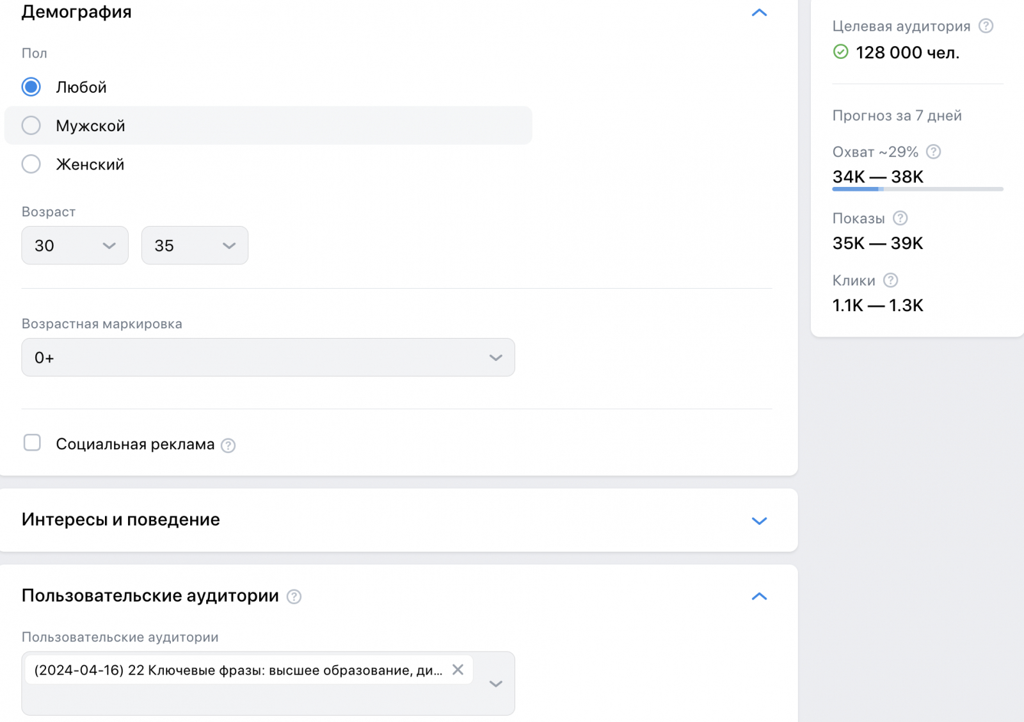
Task: Enable the Социальная реклама checkbox
Action: (32, 443)
